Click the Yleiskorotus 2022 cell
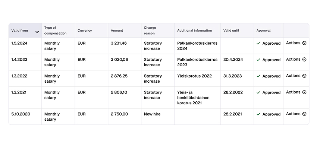The width and height of the screenshot is (317, 149). (x=194, y=76)
